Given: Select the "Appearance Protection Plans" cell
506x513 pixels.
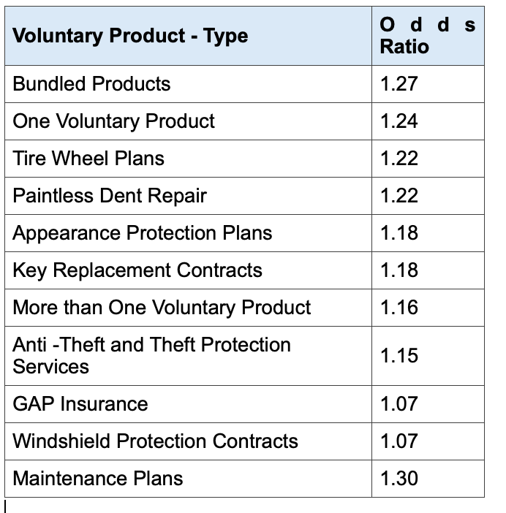Looking at the screenshot, I should (x=142, y=232).
